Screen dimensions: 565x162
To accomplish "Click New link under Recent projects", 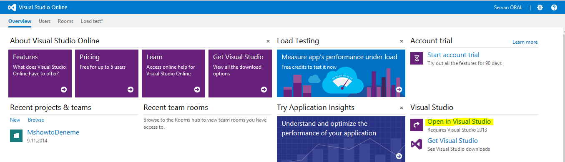I will tap(15, 120).
